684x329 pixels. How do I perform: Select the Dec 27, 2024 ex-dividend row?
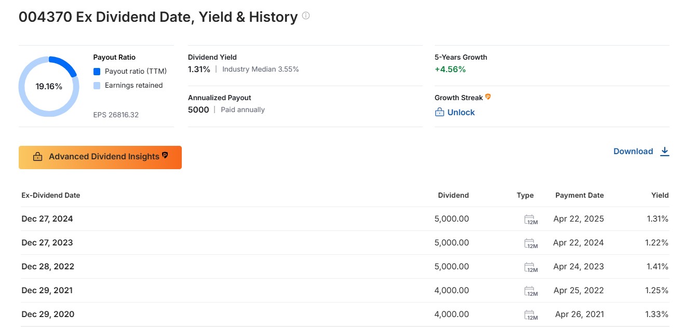pyautogui.click(x=345, y=219)
